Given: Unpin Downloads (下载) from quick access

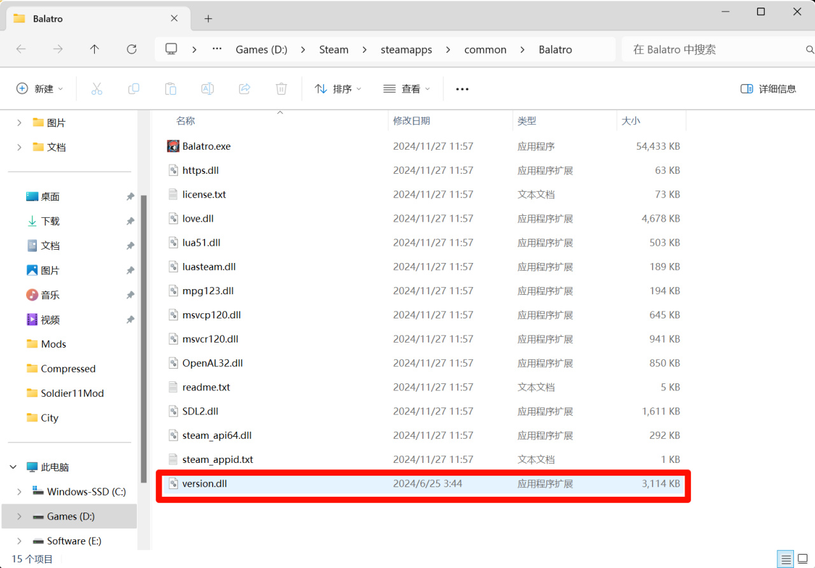Looking at the screenshot, I should [x=130, y=222].
